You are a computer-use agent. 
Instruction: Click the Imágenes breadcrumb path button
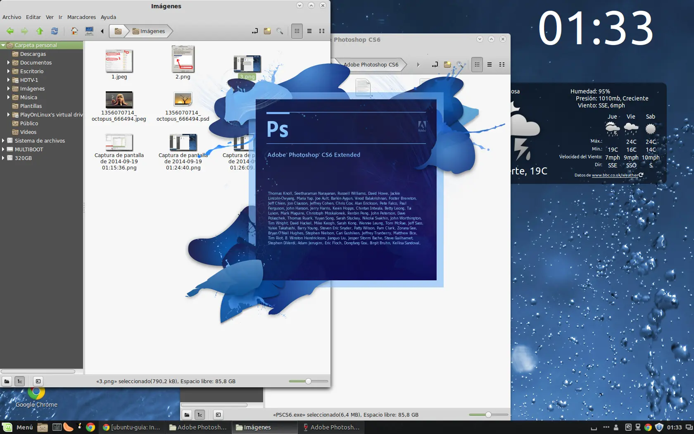149,31
